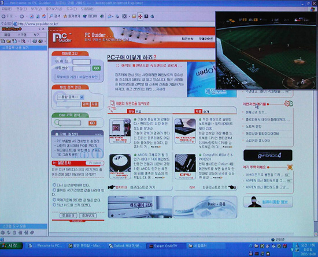Image resolution: width=318 pixels, height=257 pixels.
Task: Click the 지움 clear button
Action: (94, 104)
